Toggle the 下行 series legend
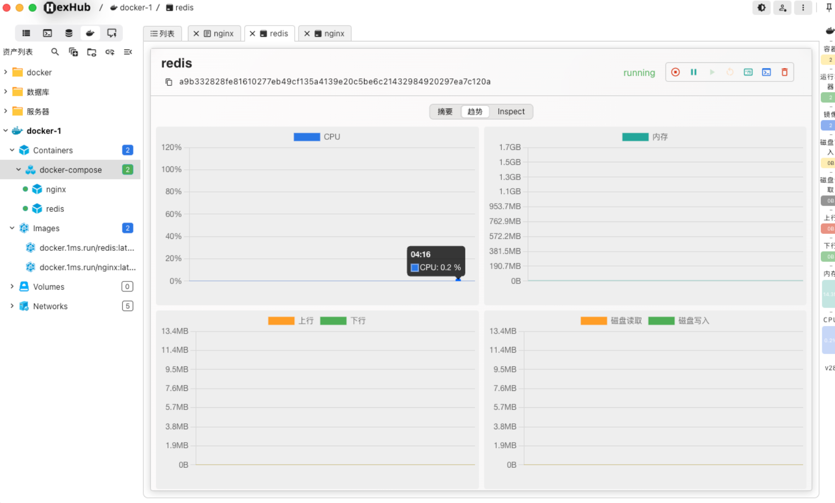 [x=343, y=321]
